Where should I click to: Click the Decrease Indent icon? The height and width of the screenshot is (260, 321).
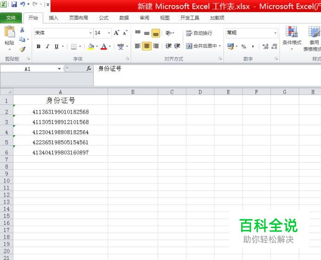pyautogui.click(x=168, y=46)
